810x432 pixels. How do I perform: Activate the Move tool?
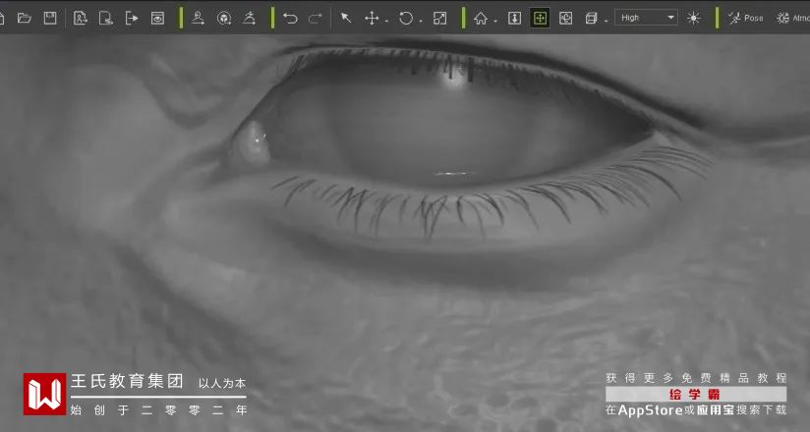pos(372,19)
